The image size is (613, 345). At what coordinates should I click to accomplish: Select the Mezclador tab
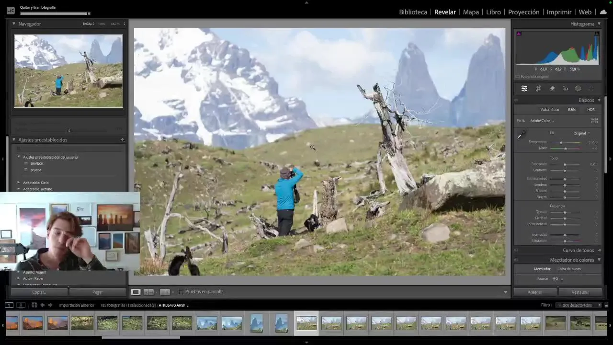[x=542, y=269]
